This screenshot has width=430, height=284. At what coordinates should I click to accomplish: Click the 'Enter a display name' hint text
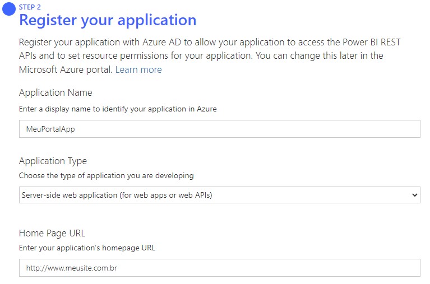[118, 109]
